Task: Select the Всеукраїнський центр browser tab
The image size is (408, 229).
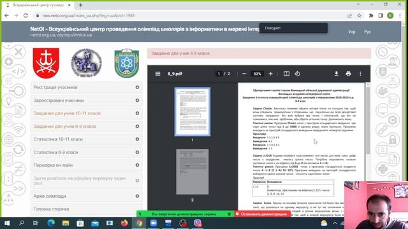Action: [x=38, y=5]
